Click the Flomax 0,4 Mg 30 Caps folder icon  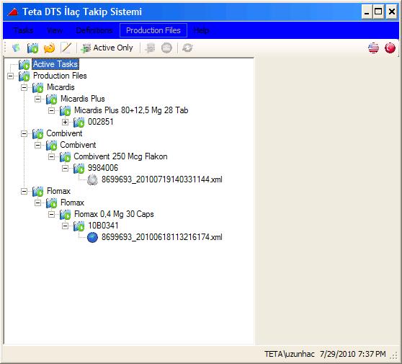[x=66, y=215]
